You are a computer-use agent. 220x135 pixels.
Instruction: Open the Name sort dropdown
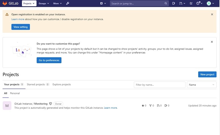[x=202, y=85]
